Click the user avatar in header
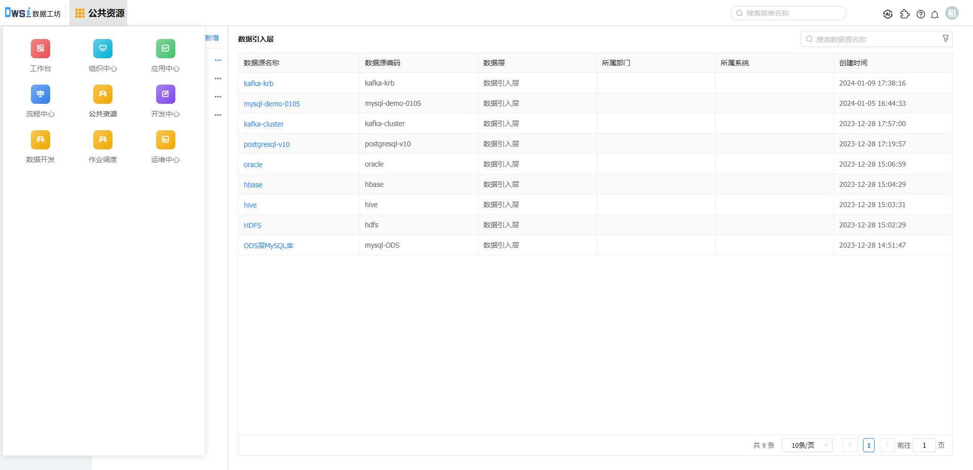This screenshot has width=973, height=470. [x=952, y=13]
